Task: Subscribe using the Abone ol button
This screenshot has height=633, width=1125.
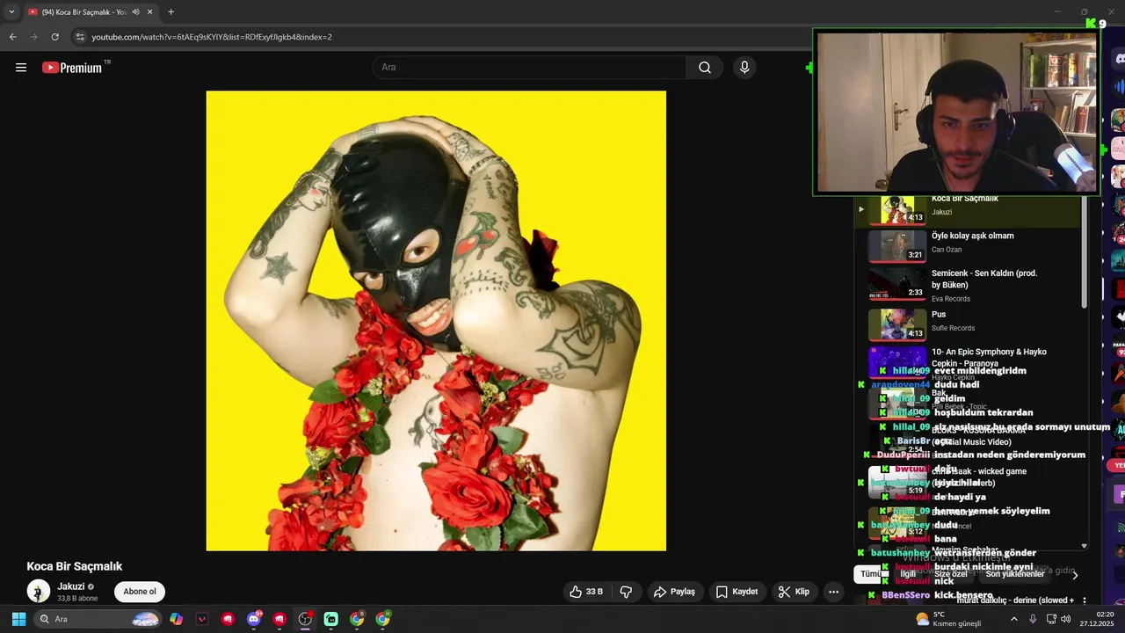Action: [140, 592]
